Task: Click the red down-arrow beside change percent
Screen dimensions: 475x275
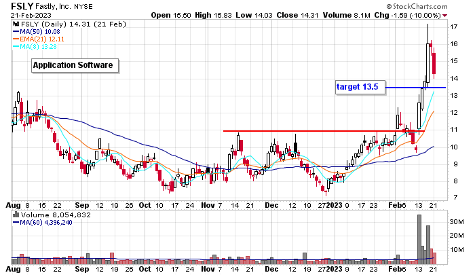Action: click(444, 16)
